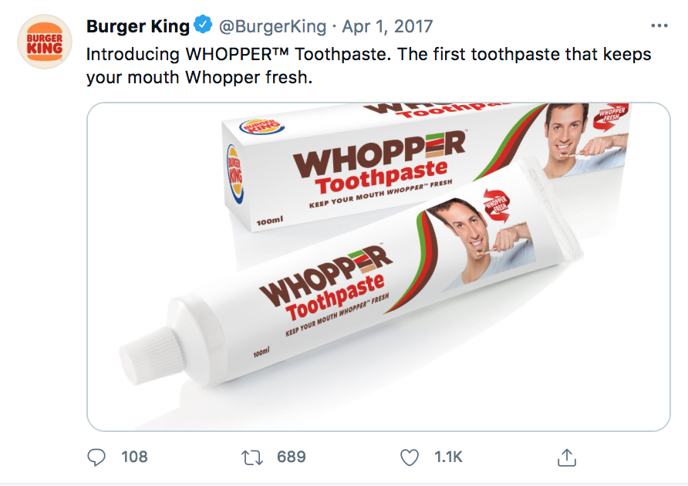Click the 1.1K likes count
Viewport: 688px width, 486px height.
(448, 457)
